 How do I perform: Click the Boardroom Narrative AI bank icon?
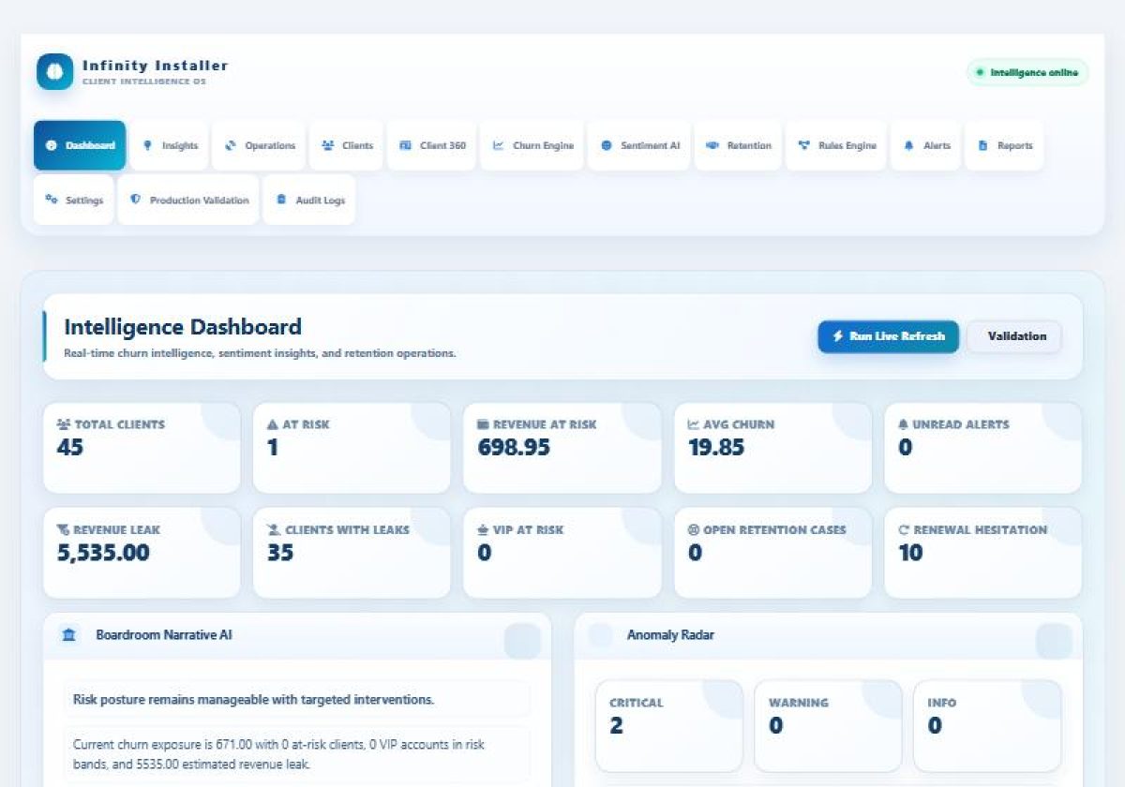tap(69, 635)
